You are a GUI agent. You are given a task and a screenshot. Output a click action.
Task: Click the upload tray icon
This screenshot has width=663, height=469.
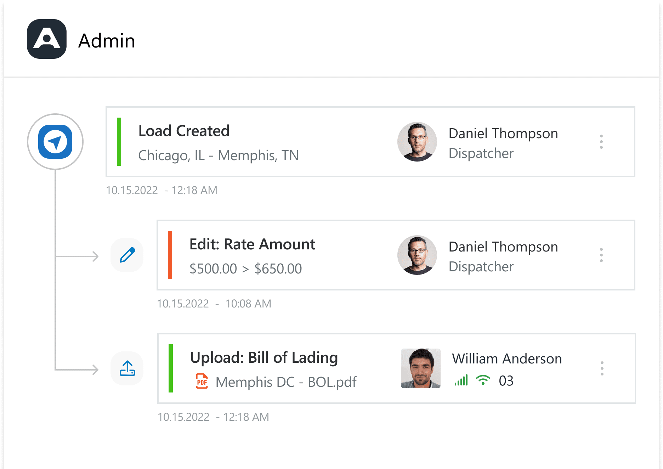pyautogui.click(x=127, y=368)
